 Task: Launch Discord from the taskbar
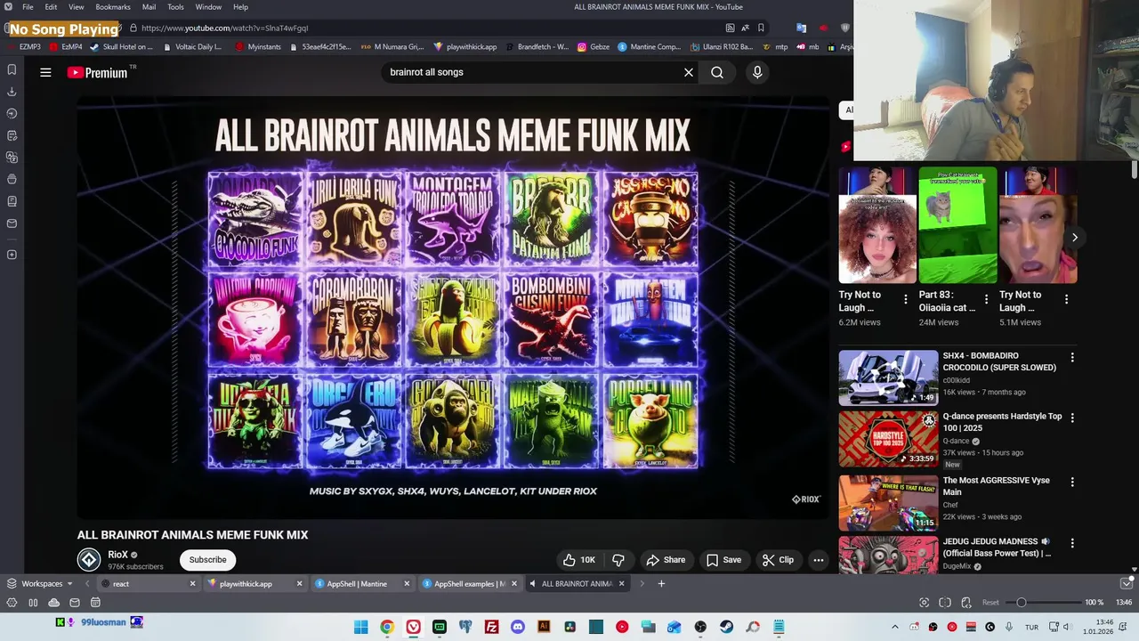click(x=518, y=627)
